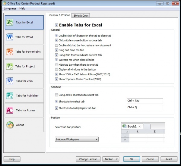181x166 pixels.
Task: Click the Reset button
Action: tap(169, 159)
